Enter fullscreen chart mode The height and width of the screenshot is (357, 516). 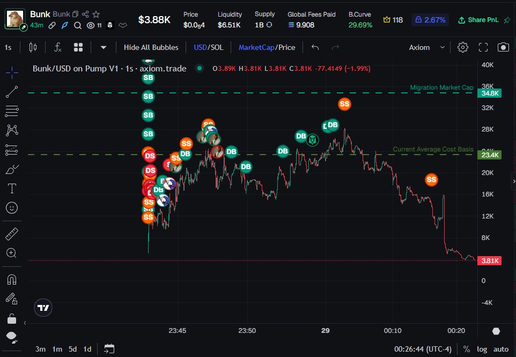click(x=483, y=47)
